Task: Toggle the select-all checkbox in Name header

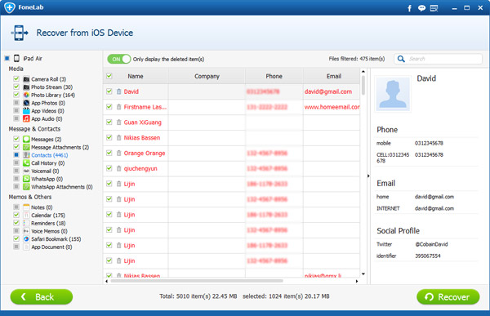Action: point(109,76)
